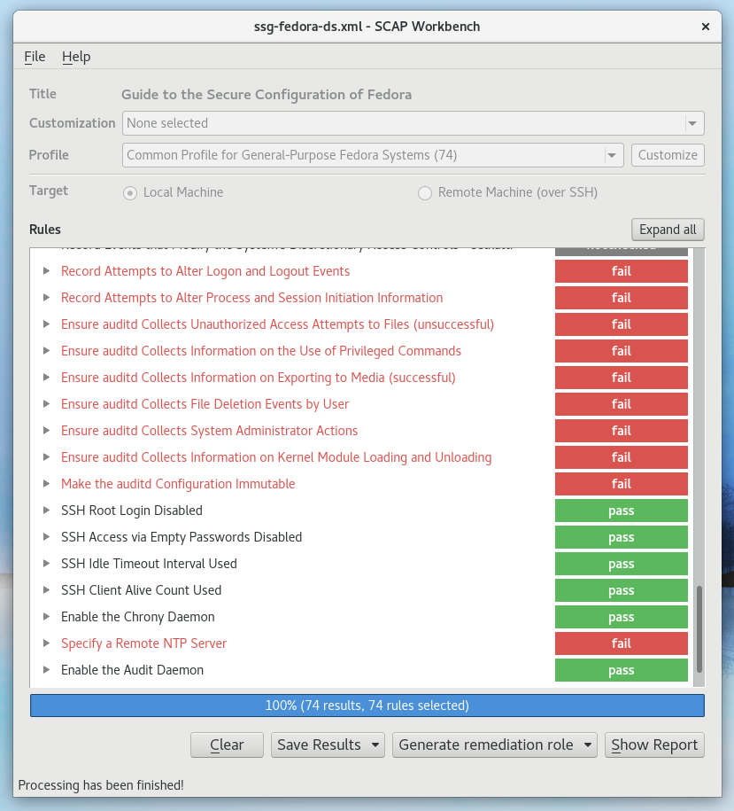
Task: Expand 'SSH Idle Timeout Interval Used' rule
Action: click(x=46, y=563)
